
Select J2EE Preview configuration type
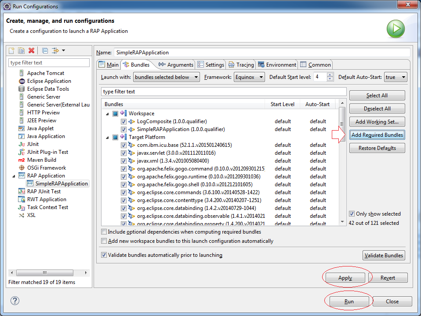tap(42, 121)
